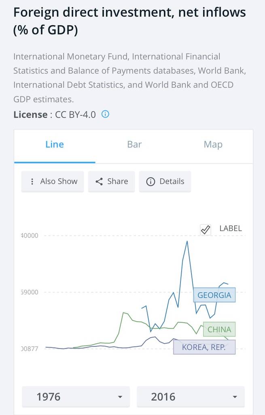
Task: Click the LABEL text beside the checkbox
Action: pos(230,229)
